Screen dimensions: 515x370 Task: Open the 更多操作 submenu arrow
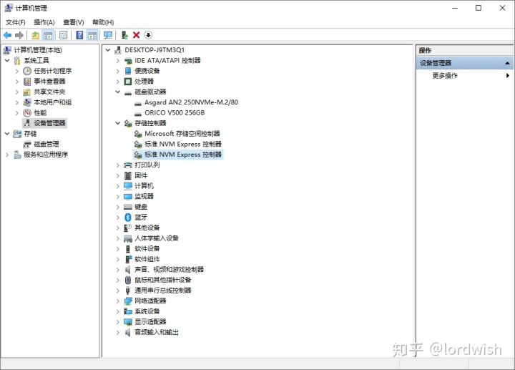click(x=508, y=76)
